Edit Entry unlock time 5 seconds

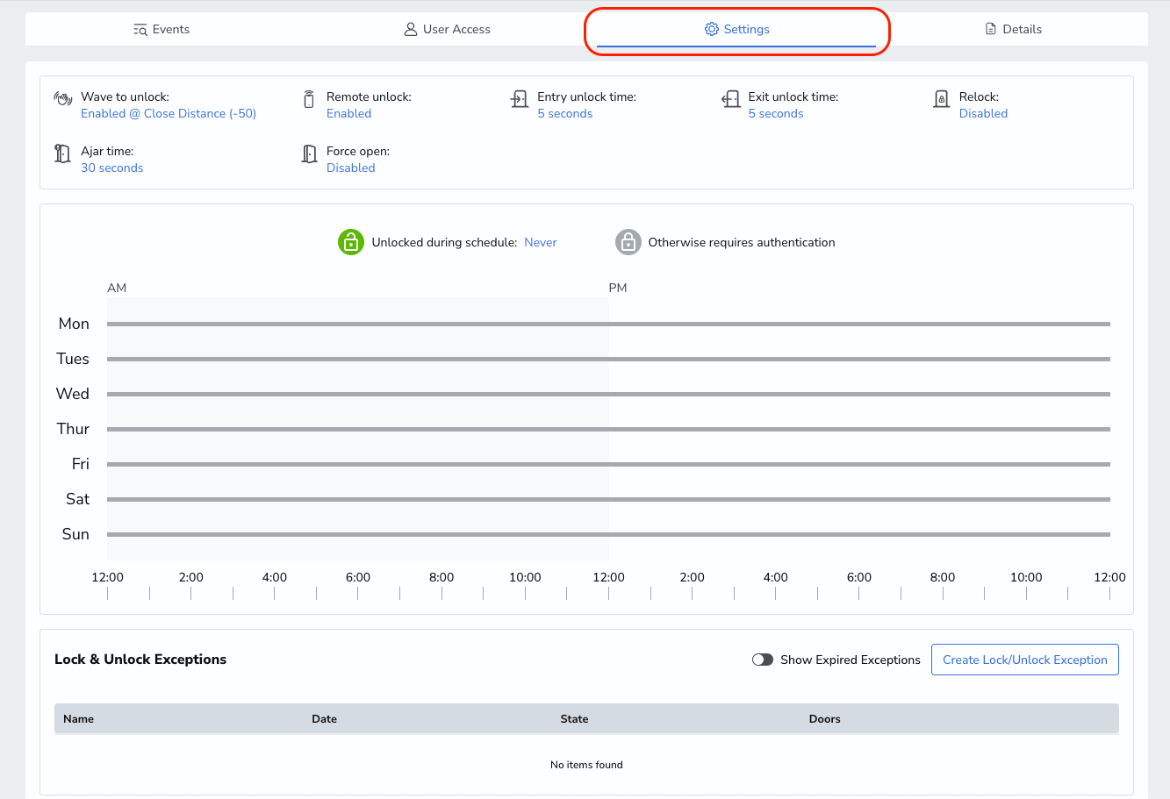(565, 113)
